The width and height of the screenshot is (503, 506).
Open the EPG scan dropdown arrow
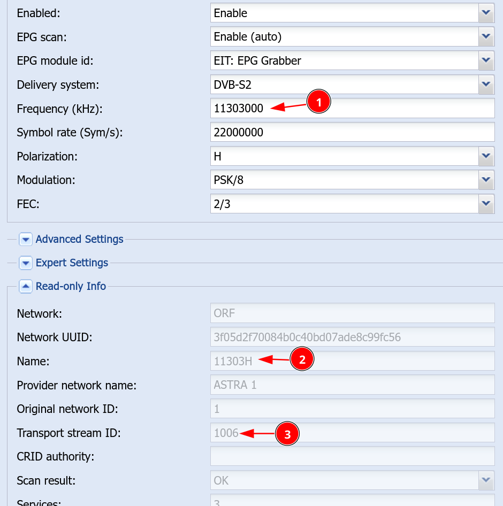(486, 37)
